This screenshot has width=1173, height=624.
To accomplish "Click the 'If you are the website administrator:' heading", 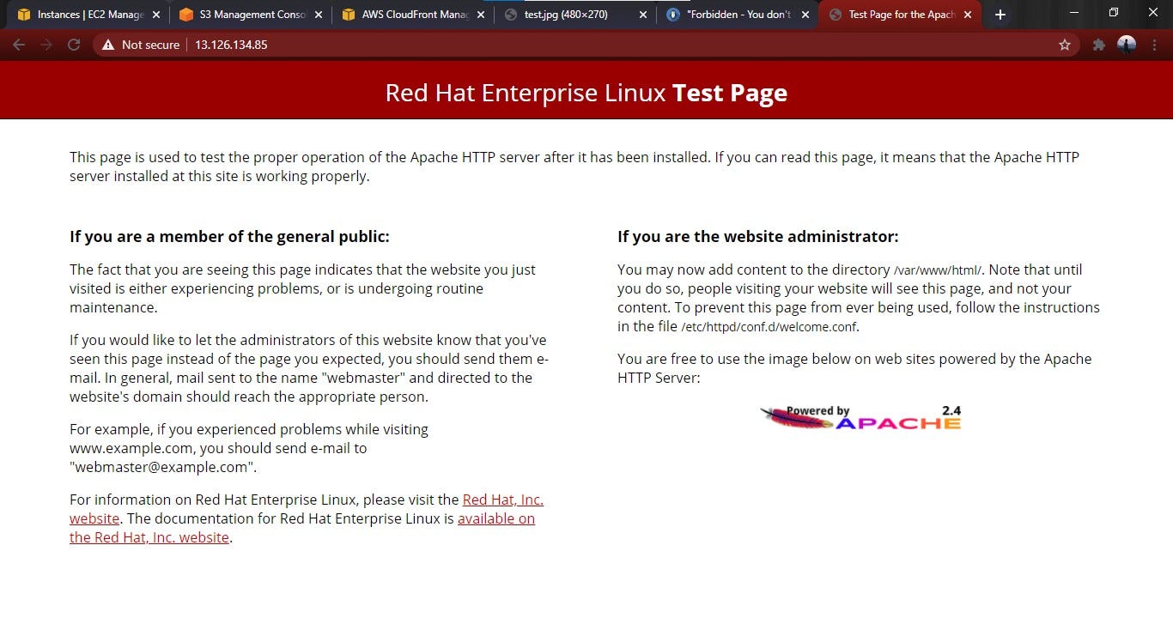I will tap(757, 236).
